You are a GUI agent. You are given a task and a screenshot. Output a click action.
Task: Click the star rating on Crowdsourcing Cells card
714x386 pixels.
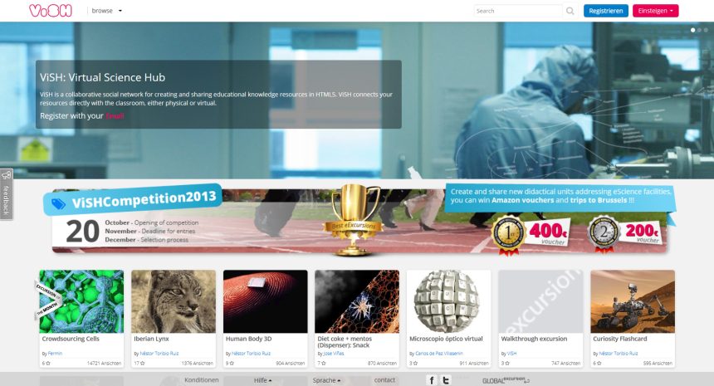pos(46,364)
